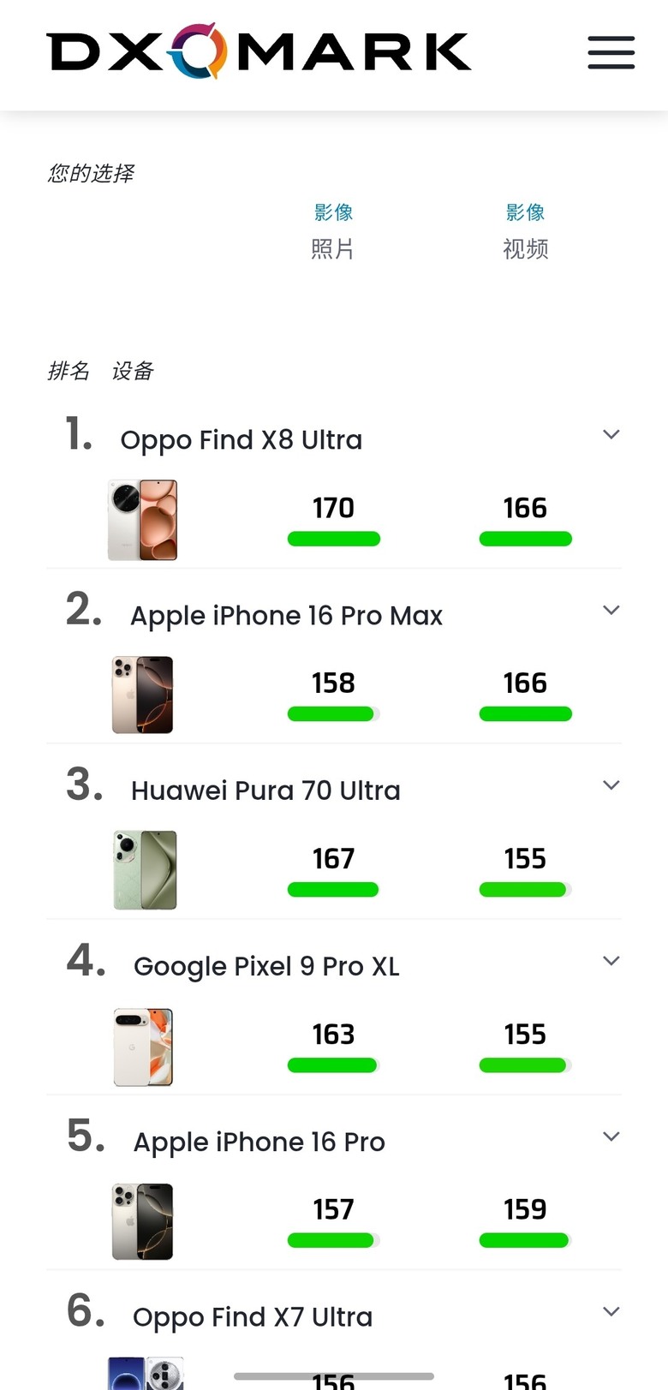The image size is (668, 1390).
Task: Expand Apple iPhone 16 Pro chevron
Action: (611, 1136)
